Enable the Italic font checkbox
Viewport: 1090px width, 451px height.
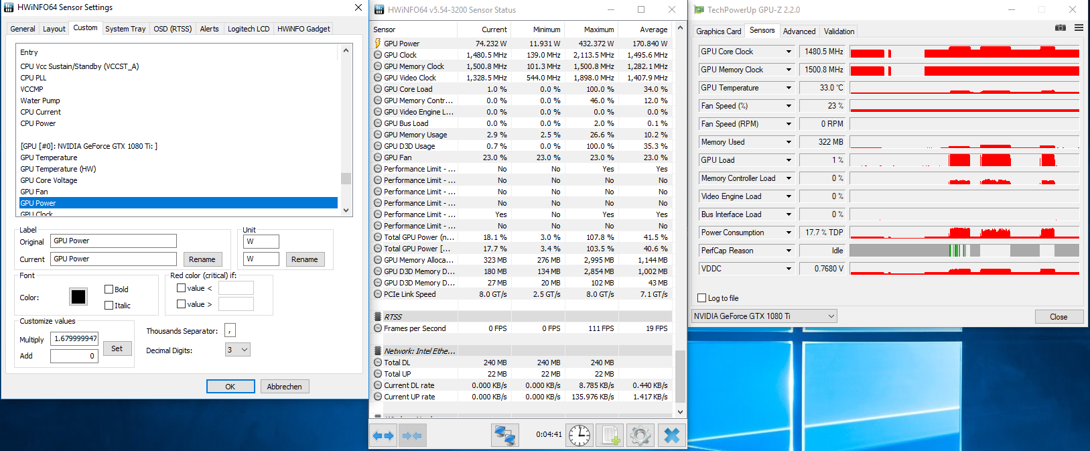pos(109,306)
